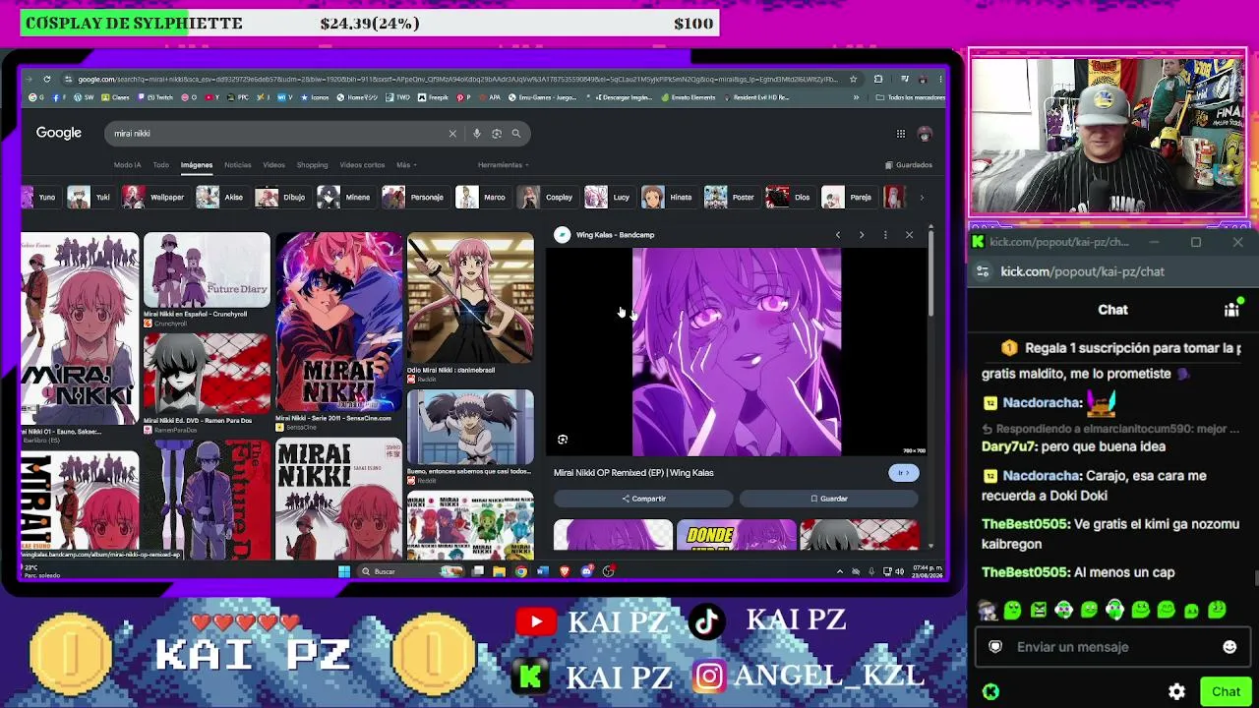Open the large purple preview image

tap(737, 352)
